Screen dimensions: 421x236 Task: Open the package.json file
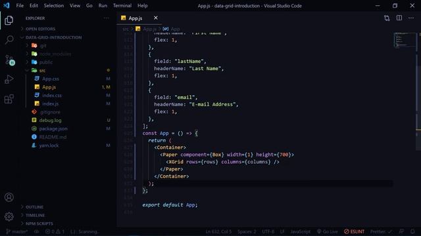[53, 128]
